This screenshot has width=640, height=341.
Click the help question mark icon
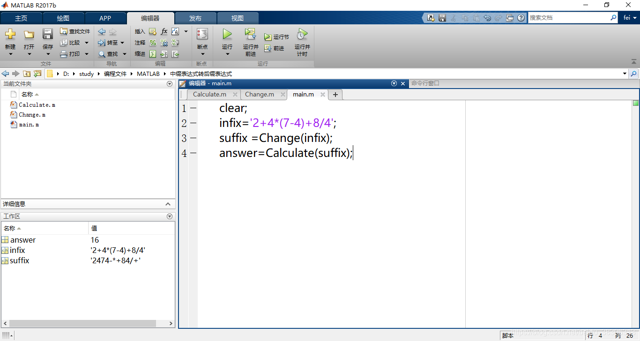pos(521,18)
